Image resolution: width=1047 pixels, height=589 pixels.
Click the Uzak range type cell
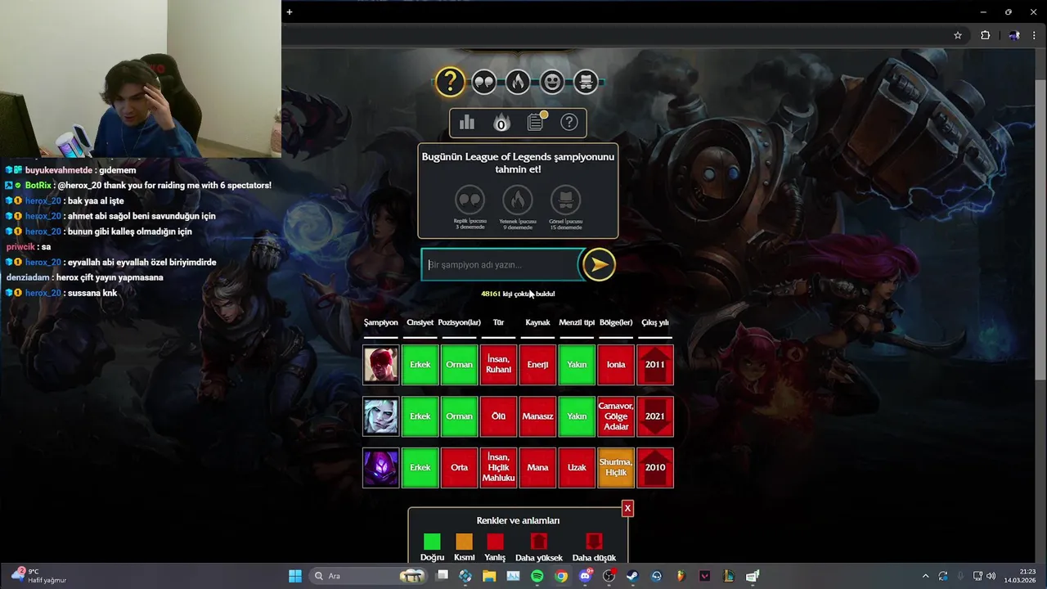[577, 468]
